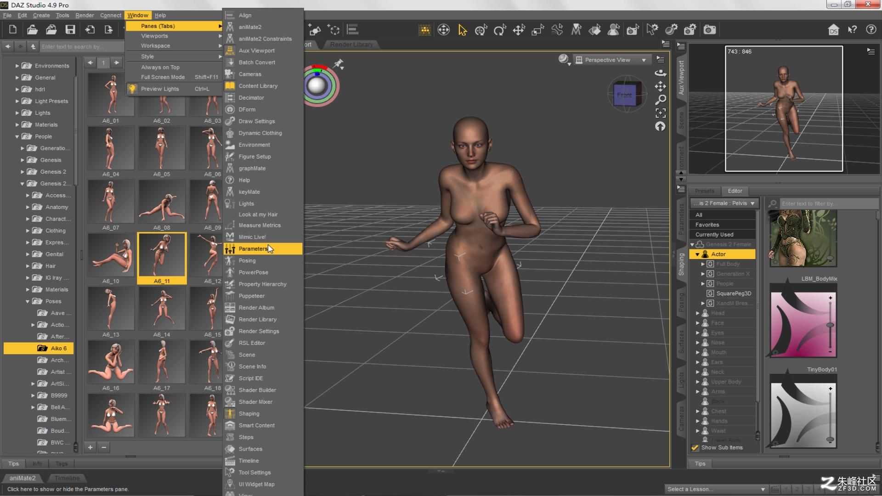Toggle Always on Top option
882x496 pixels.
pyautogui.click(x=174, y=67)
